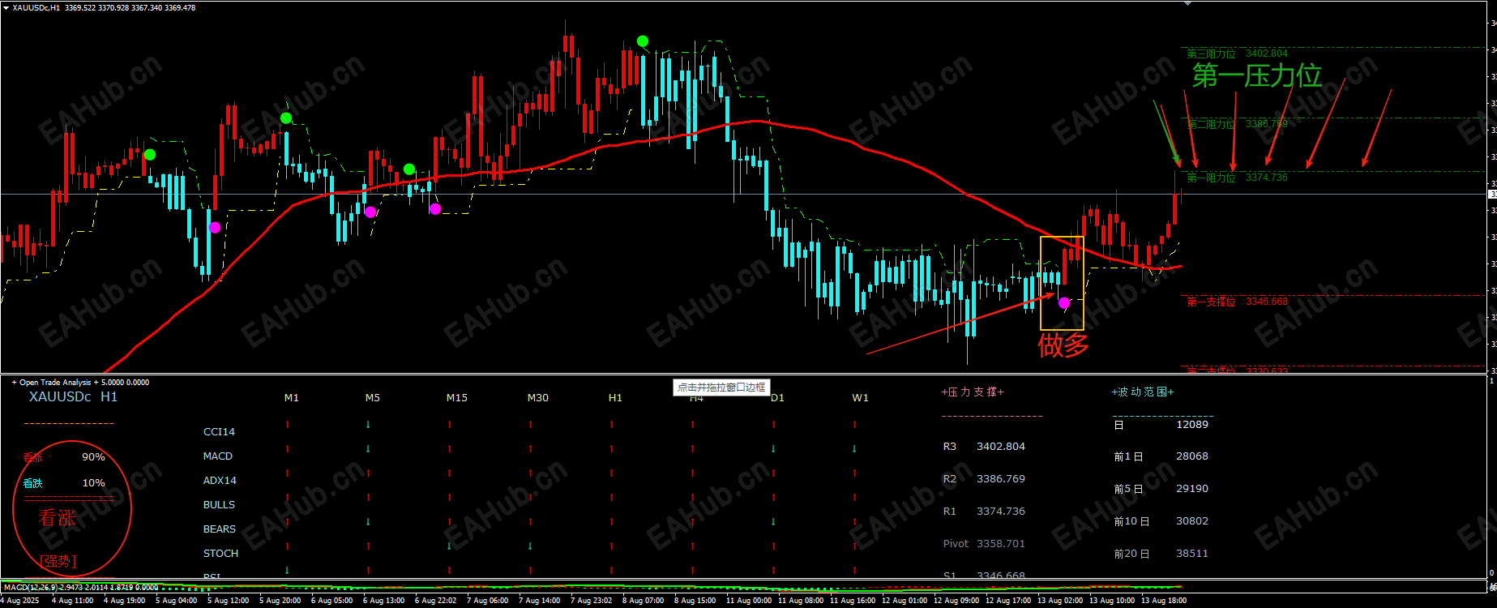
Task: Click the 第三阻力位 label on the chart
Action: pos(1212,54)
